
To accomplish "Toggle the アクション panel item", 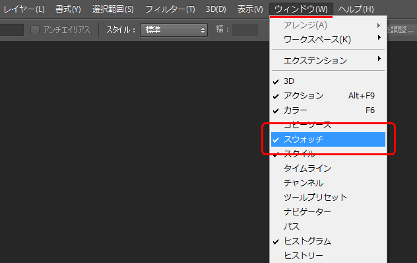I will [329, 96].
